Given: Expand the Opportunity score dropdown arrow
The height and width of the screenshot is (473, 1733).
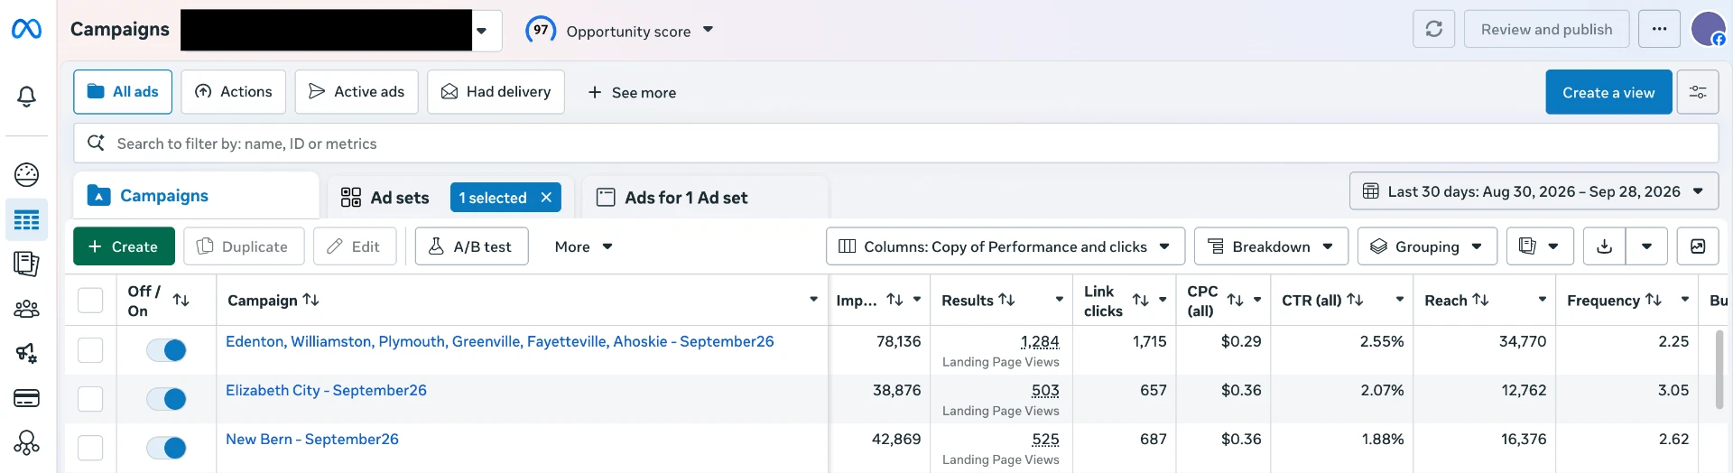Looking at the screenshot, I should click(x=708, y=30).
